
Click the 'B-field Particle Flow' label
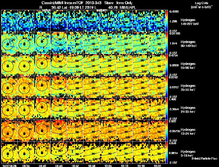pyautogui.click(x=204, y=158)
